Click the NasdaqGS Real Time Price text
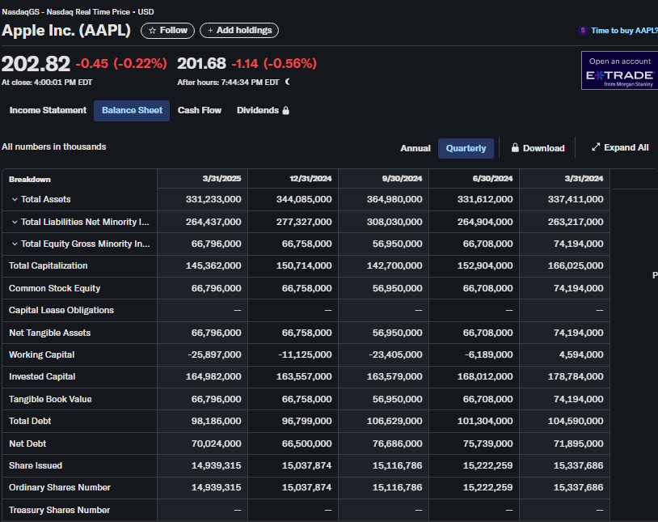Screen dimensions: 658x522 pos(78,12)
